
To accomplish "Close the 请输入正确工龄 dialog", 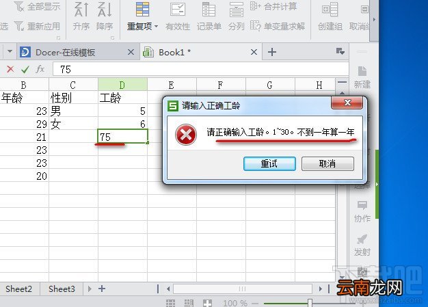I will (x=347, y=103).
